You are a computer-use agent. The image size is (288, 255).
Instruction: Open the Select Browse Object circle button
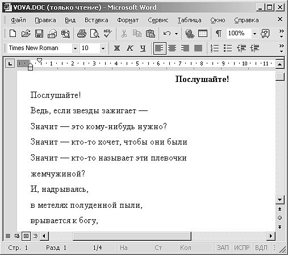(279, 218)
